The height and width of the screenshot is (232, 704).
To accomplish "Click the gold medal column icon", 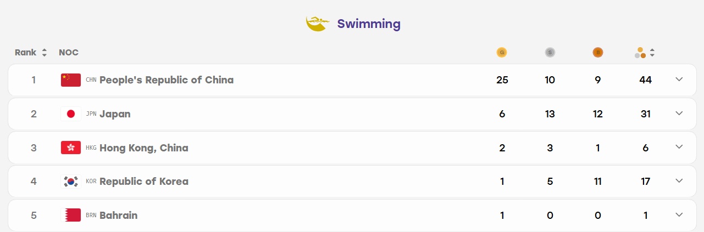I will pyautogui.click(x=501, y=53).
